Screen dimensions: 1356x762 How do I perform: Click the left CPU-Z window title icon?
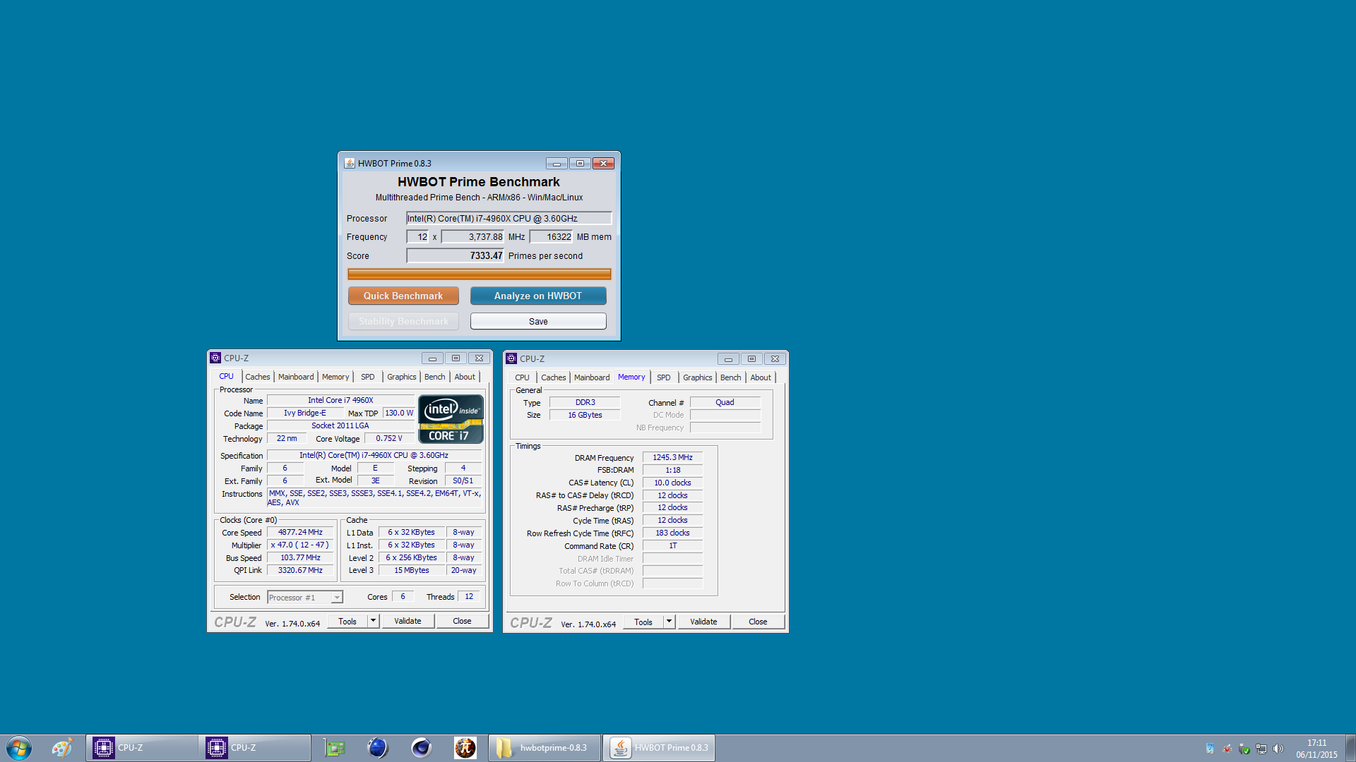point(215,358)
